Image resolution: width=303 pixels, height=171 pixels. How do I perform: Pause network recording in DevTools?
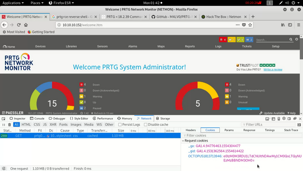click(4, 125)
